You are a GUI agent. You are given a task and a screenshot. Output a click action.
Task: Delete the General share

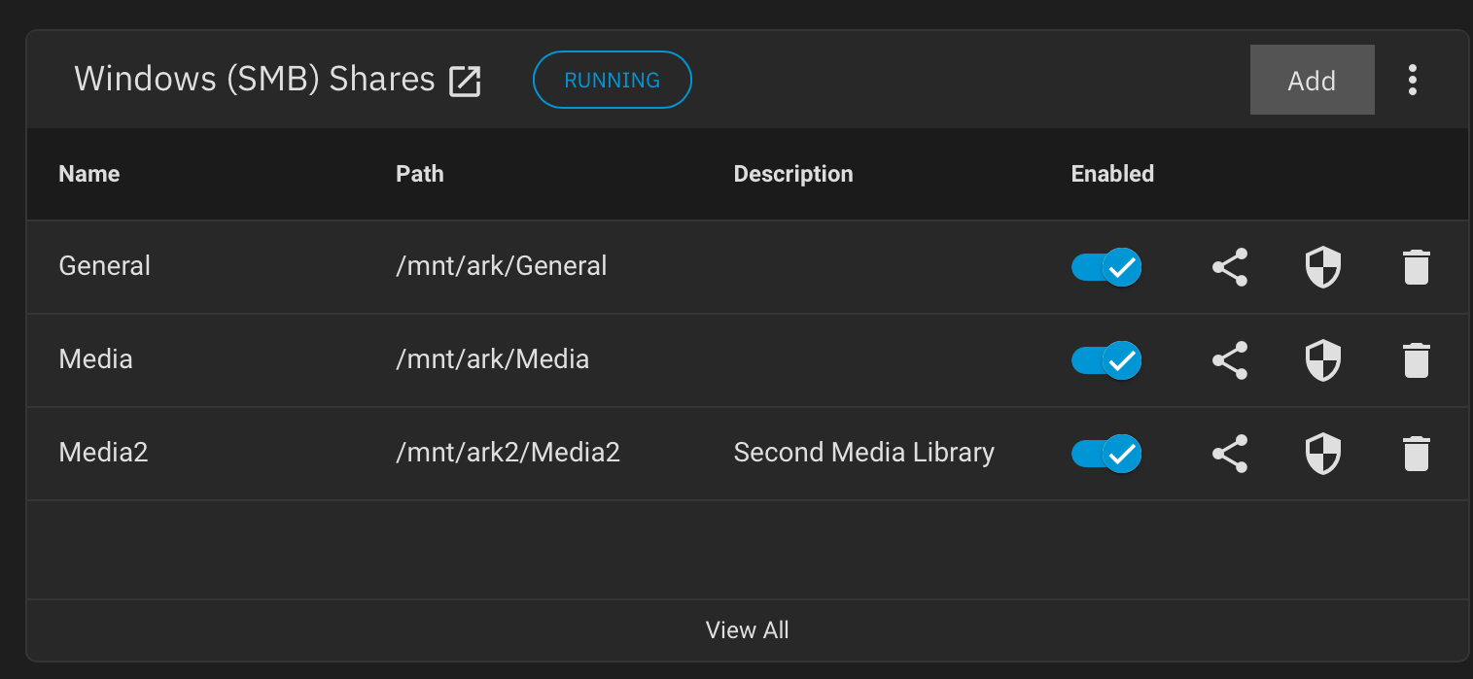pyautogui.click(x=1417, y=267)
